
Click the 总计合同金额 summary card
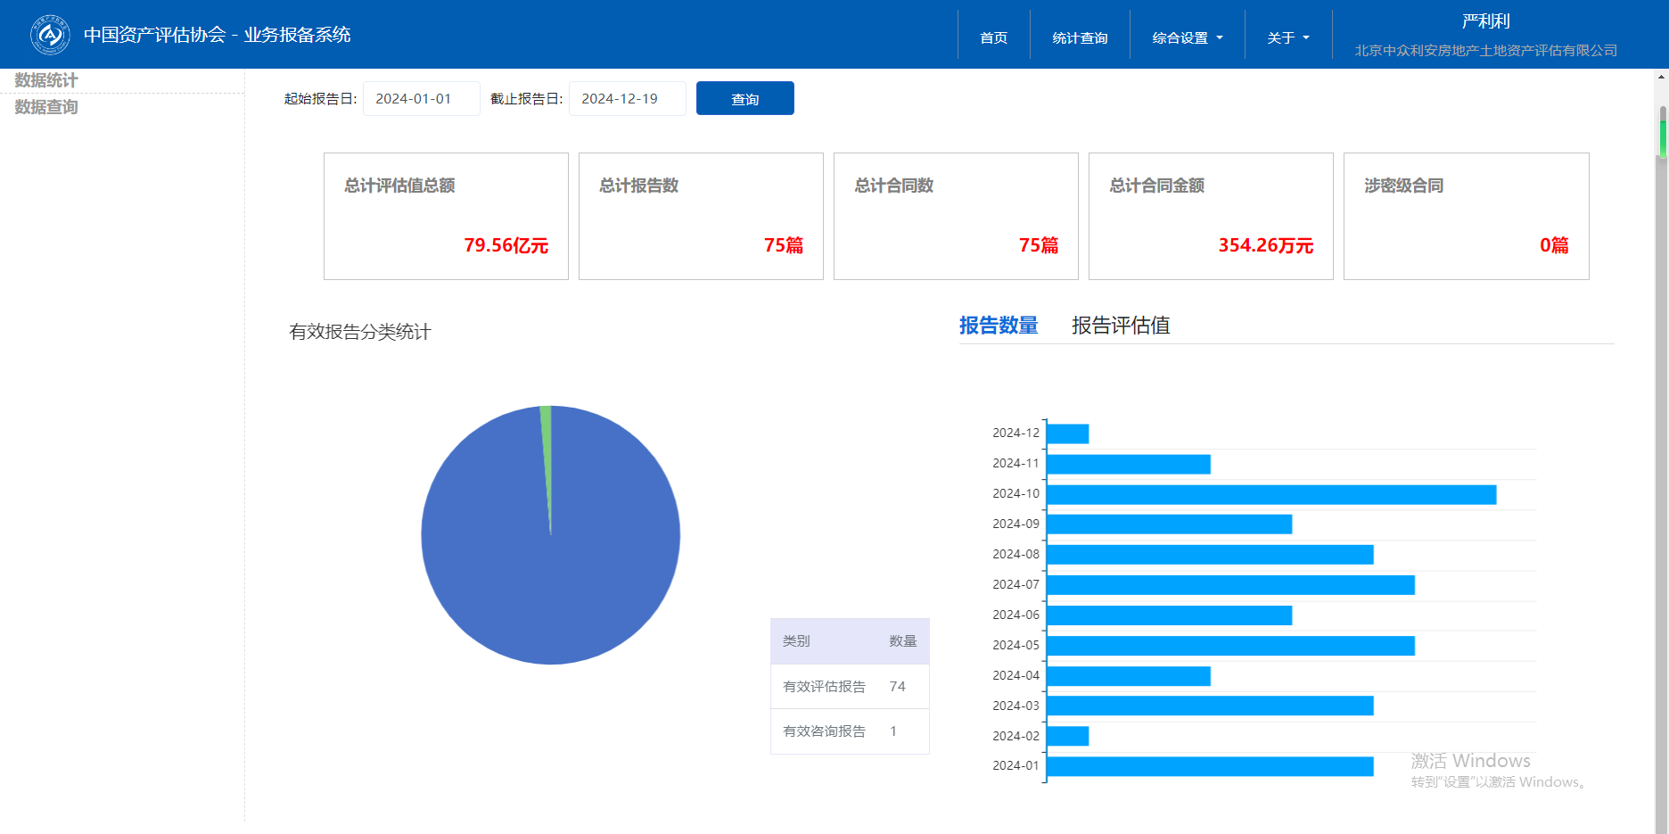click(x=1210, y=216)
